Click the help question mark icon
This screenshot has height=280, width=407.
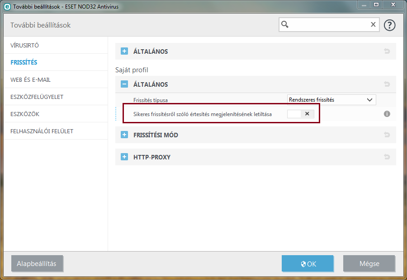[389, 25]
